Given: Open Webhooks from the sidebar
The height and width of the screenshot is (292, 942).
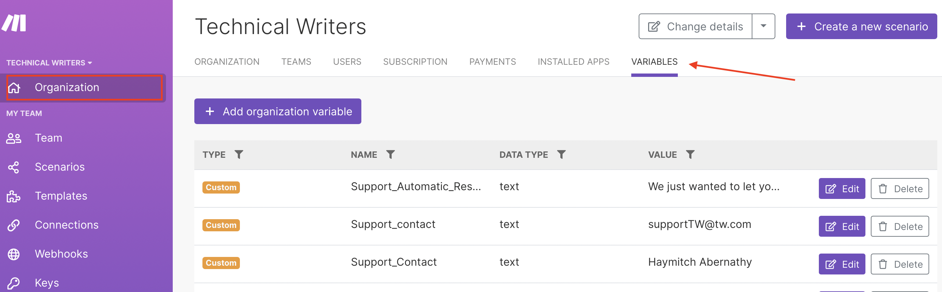Looking at the screenshot, I should tap(61, 254).
